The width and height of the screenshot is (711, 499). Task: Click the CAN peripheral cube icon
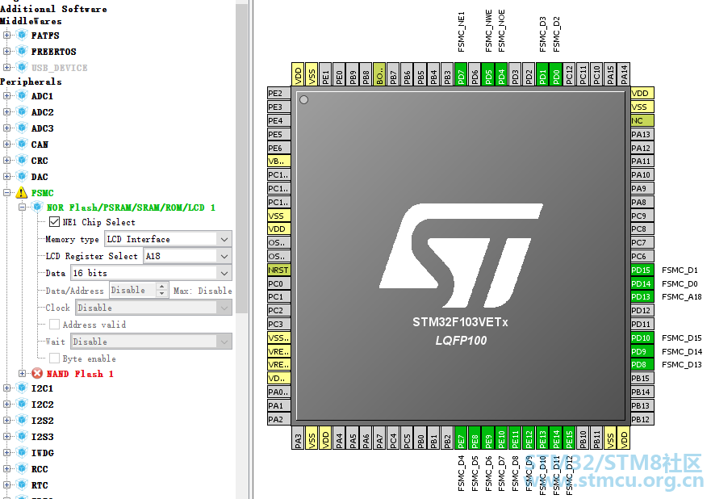pos(21,145)
